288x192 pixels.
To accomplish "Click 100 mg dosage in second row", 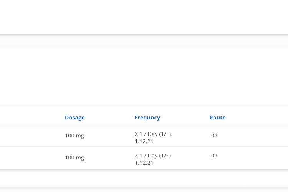I will [x=74, y=157].
